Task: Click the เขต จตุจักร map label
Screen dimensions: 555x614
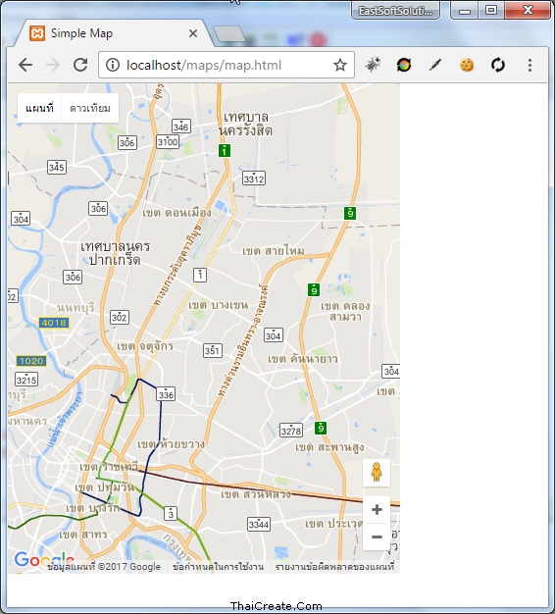Action: 145,346
